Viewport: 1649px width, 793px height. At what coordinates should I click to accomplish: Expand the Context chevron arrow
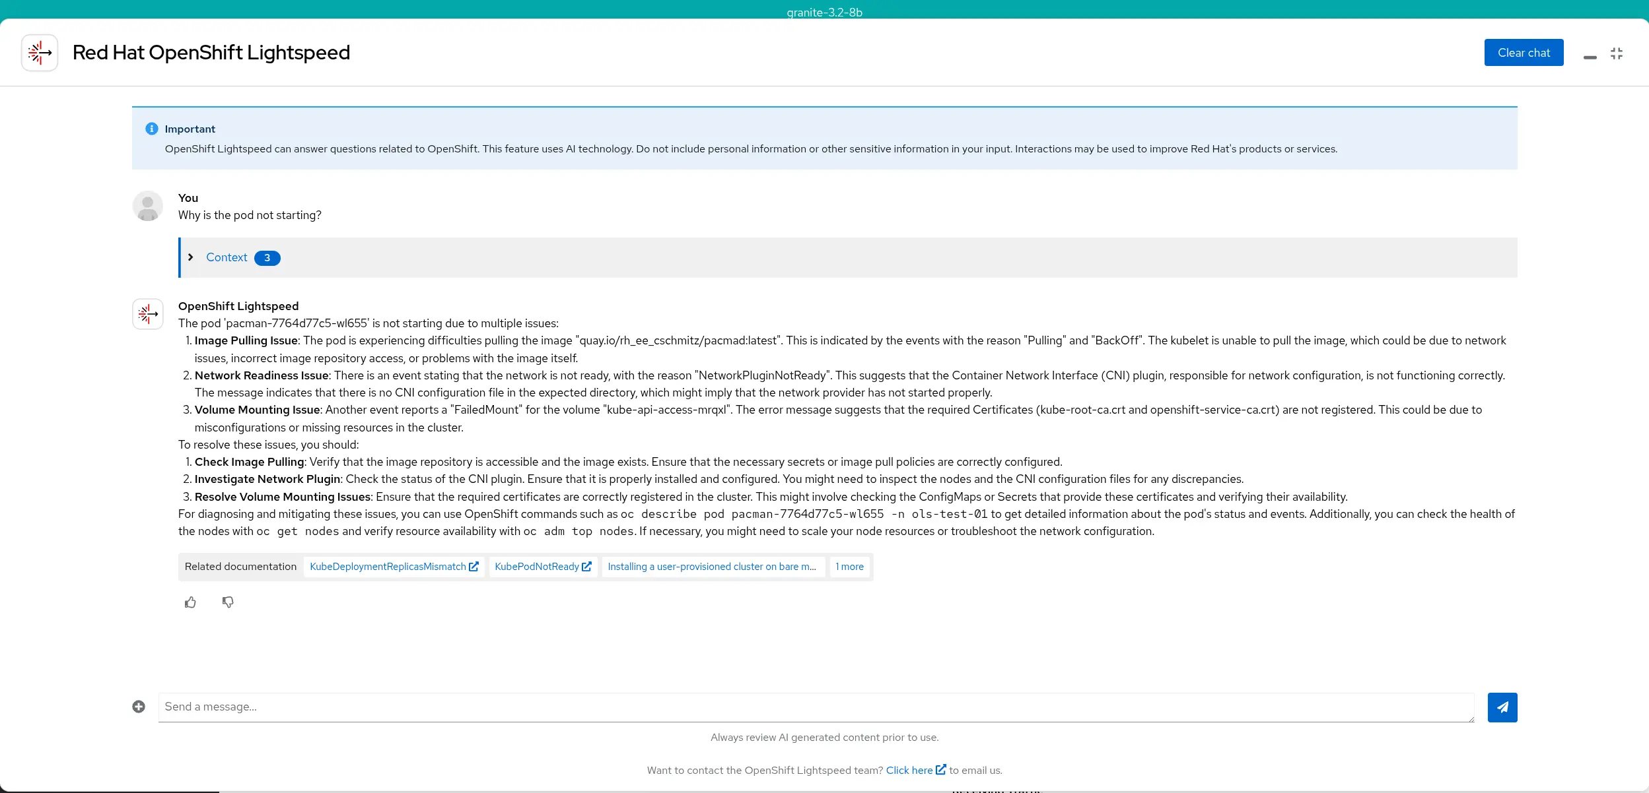190,257
